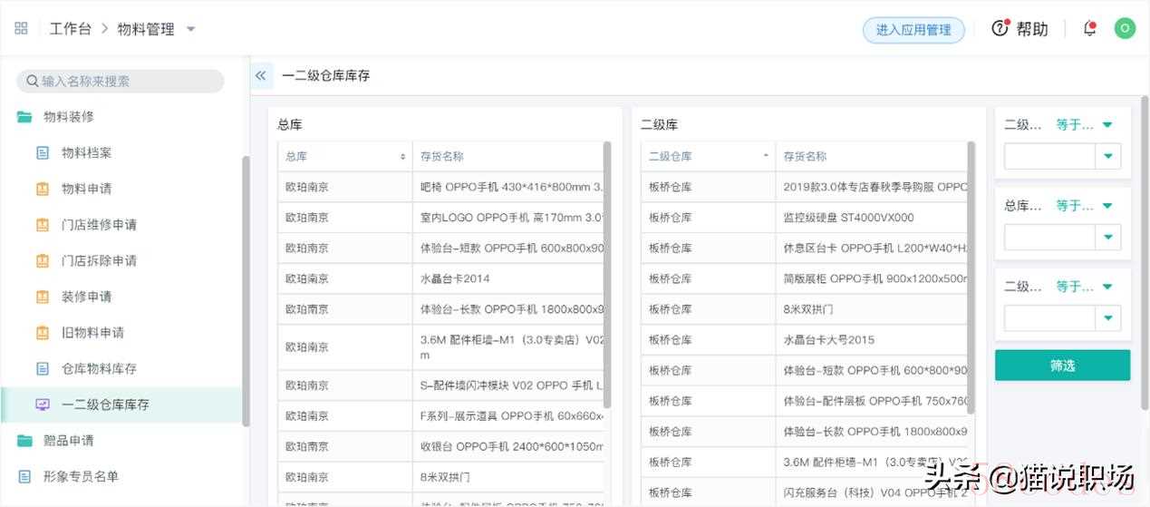Open 物料申请 in sidebar
Image resolution: width=1150 pixels, height=507 pixels.
(87, 189)
